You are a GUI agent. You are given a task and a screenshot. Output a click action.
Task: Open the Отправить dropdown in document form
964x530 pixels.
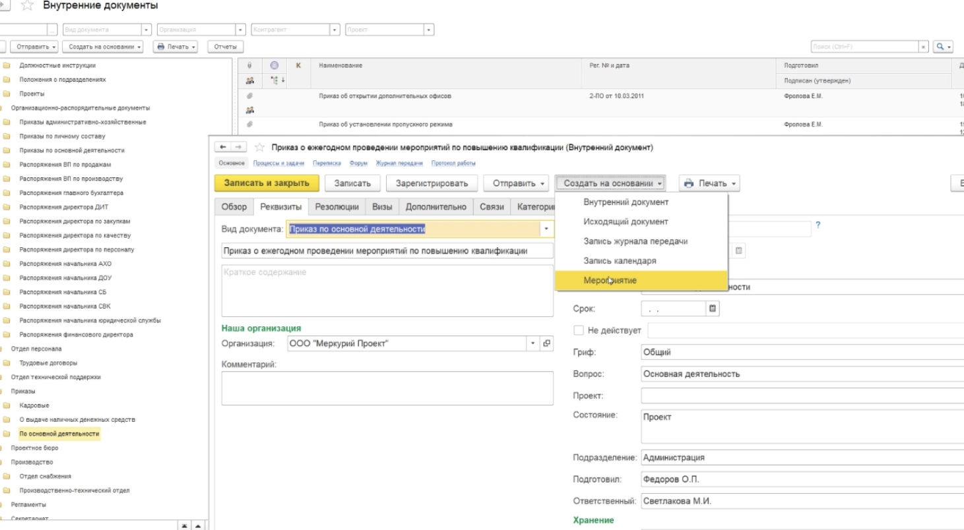[517, 183]
